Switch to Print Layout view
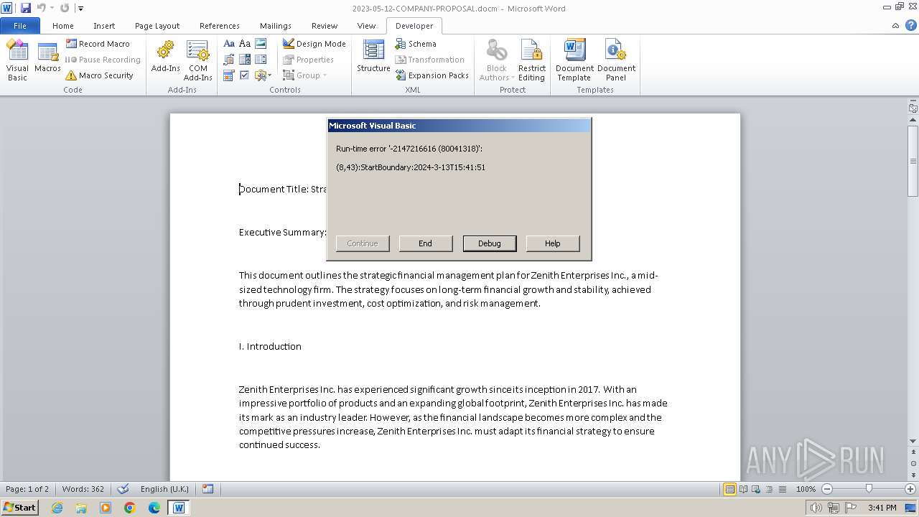The height and width of the screenshot is (517, 919). click(x=729, y=489)
